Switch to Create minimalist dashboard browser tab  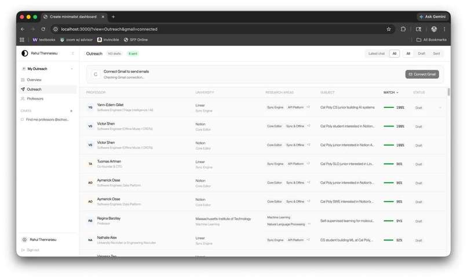pyautogui.click(x=74, y=17)
